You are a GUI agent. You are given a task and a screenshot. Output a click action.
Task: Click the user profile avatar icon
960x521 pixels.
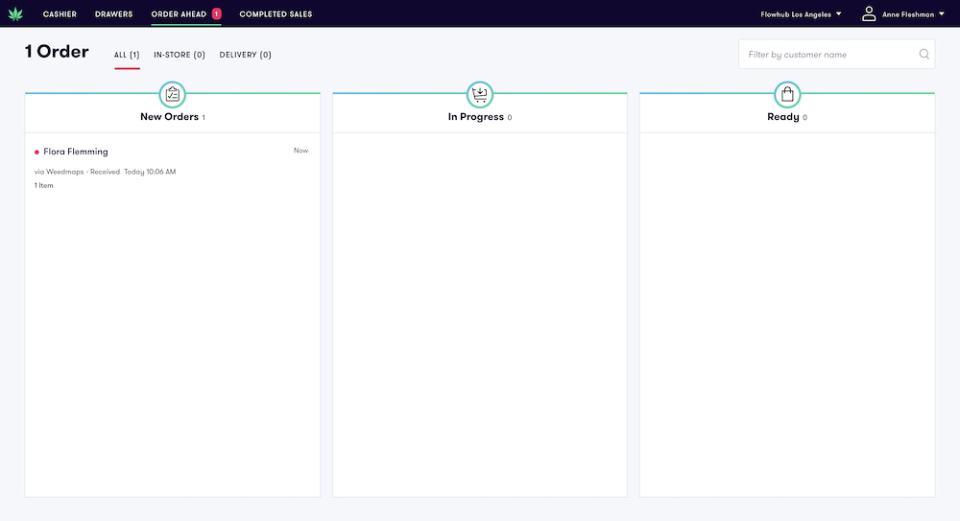click(869, 13)
